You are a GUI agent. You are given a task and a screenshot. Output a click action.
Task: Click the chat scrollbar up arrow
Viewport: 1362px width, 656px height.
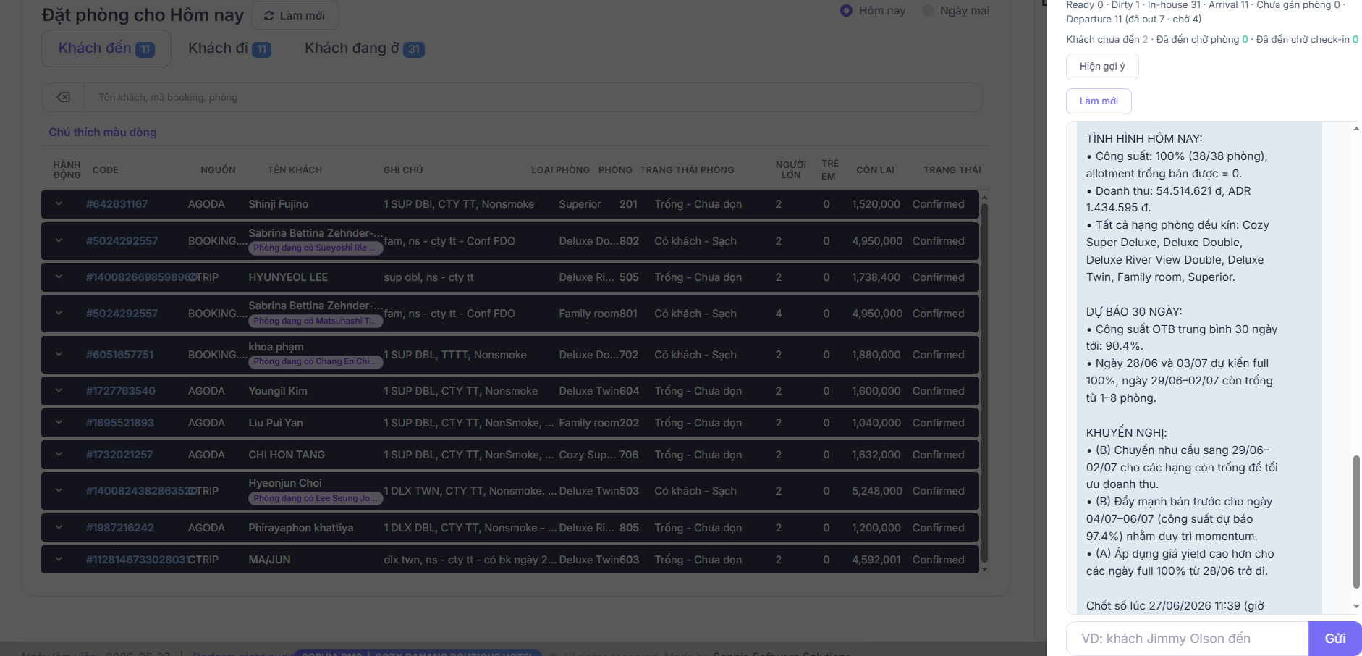pyautogui.click(x=1356, y=129)
